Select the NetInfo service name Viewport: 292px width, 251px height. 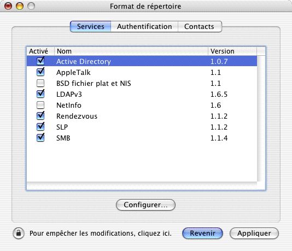69,106
